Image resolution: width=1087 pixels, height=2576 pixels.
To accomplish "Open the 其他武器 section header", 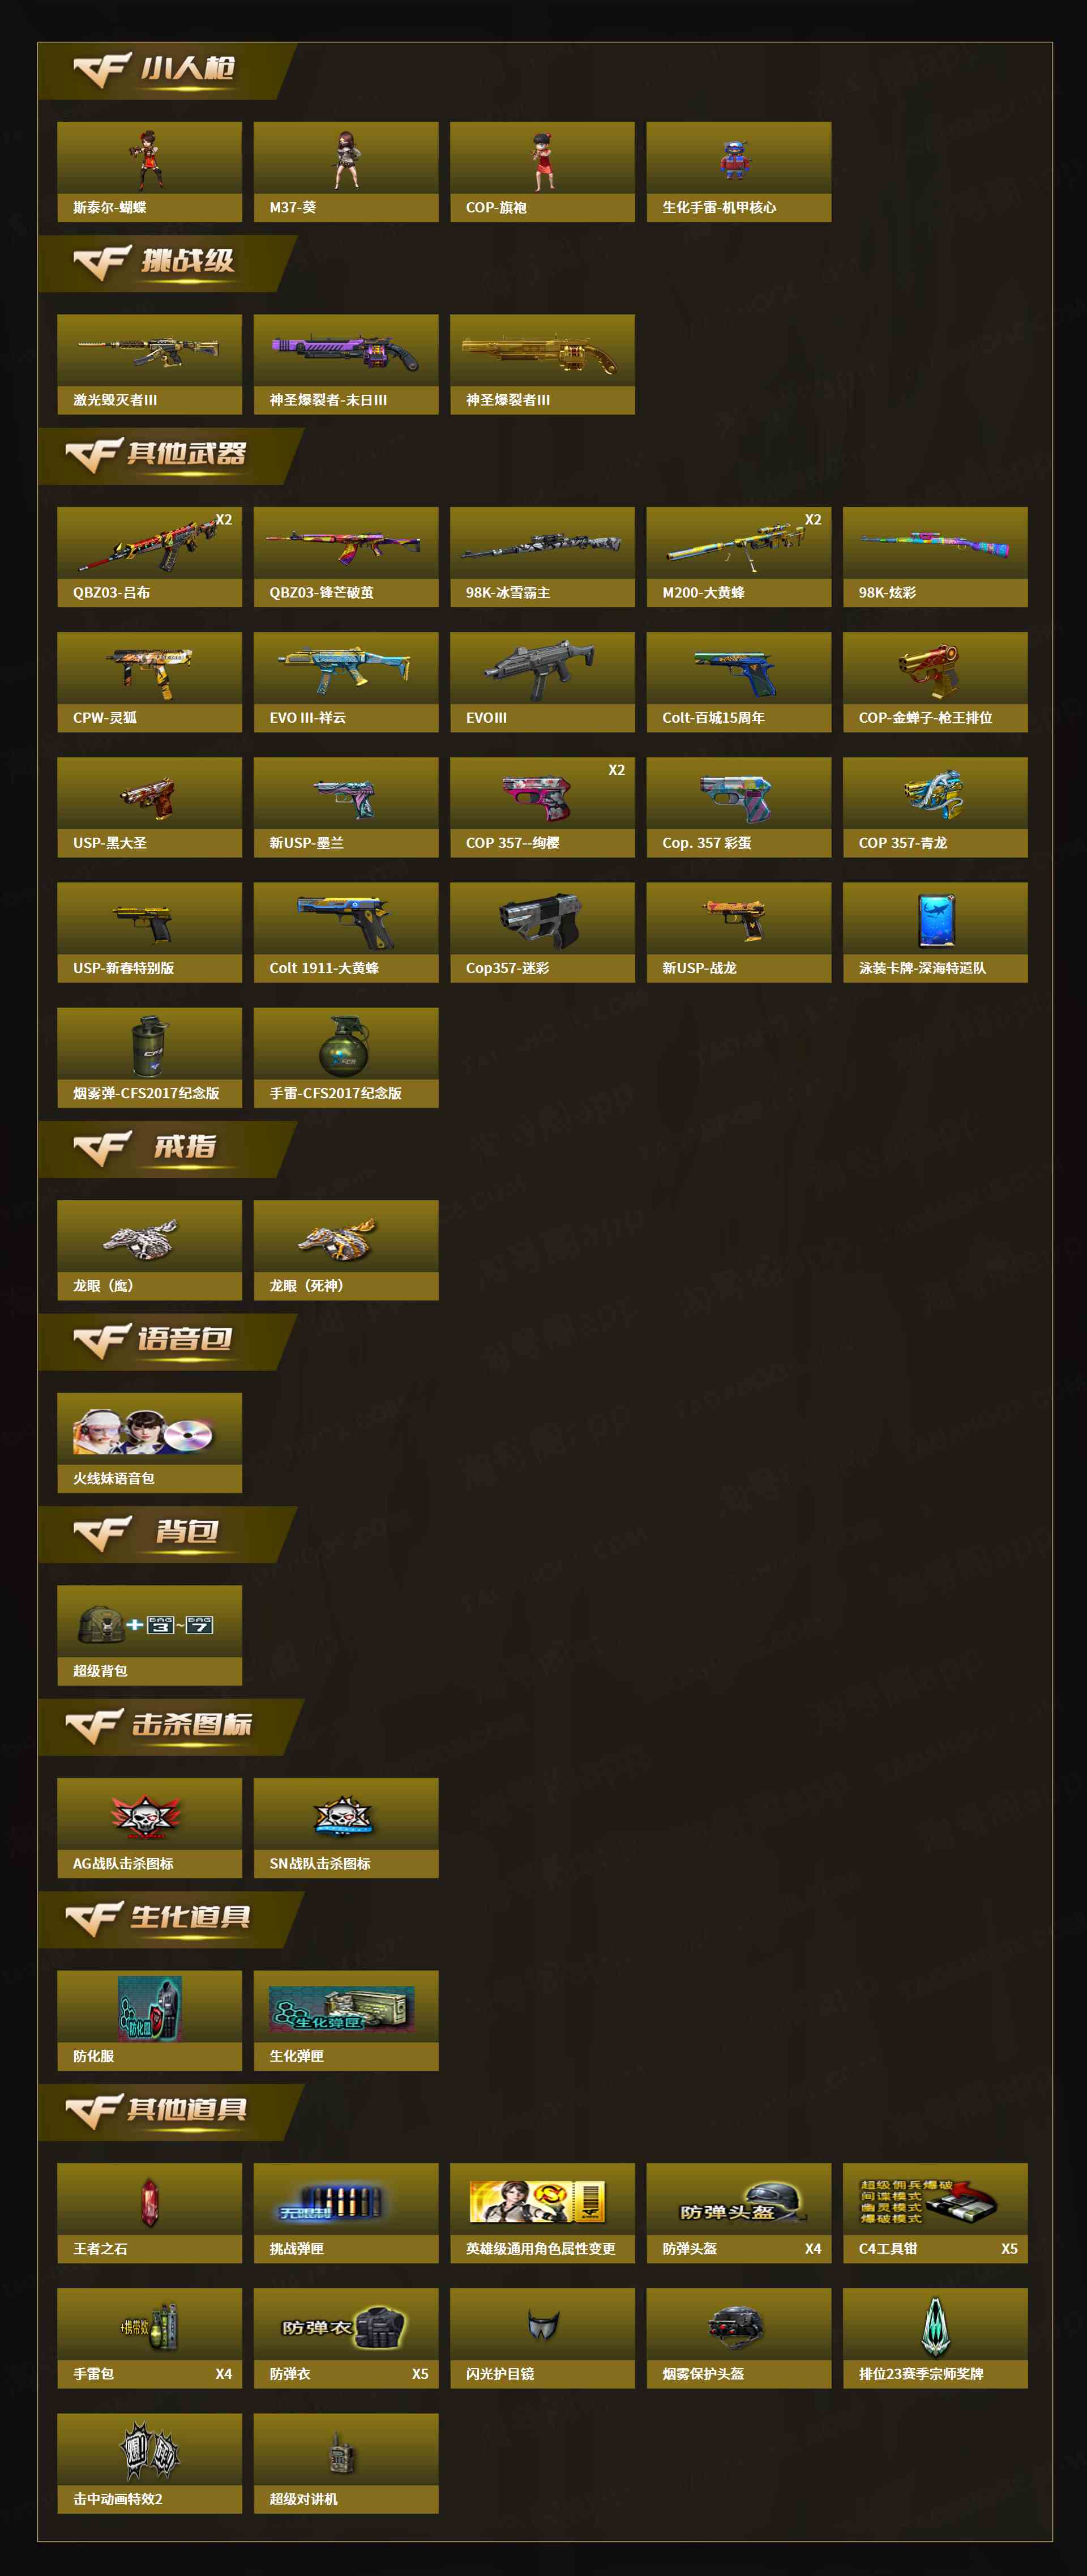I will click(170, 456).
